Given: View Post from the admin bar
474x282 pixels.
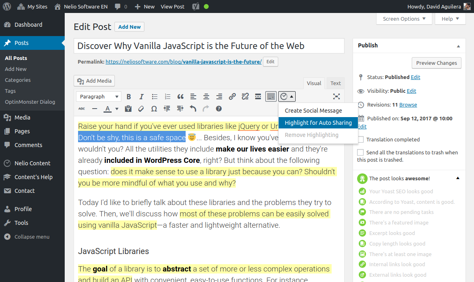Looking at the screenshot, I should click(172, 6).
